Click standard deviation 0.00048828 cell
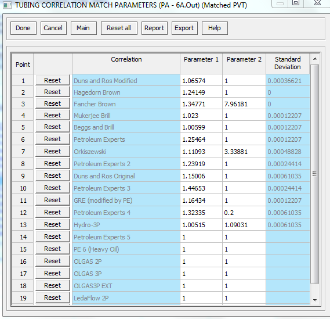Viewport: 330px width, 319px height. tap(288, 152)
